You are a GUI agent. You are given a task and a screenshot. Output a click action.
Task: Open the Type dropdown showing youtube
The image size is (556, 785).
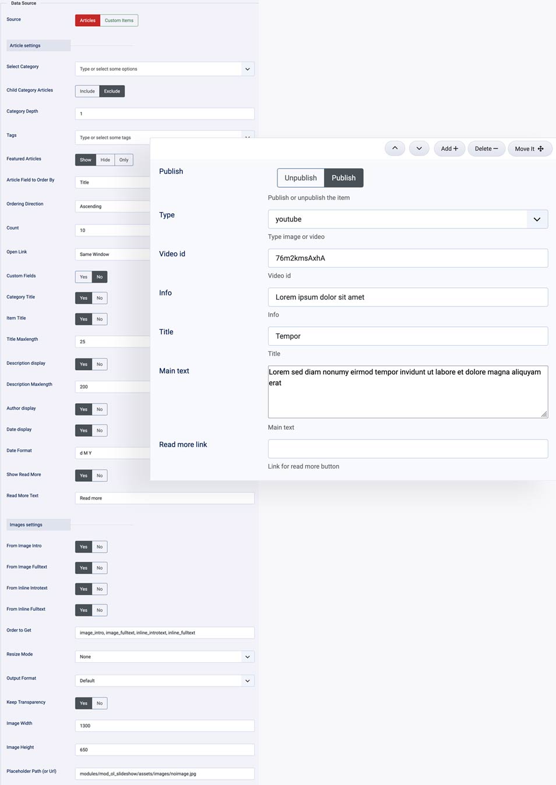tap(407, 219)
